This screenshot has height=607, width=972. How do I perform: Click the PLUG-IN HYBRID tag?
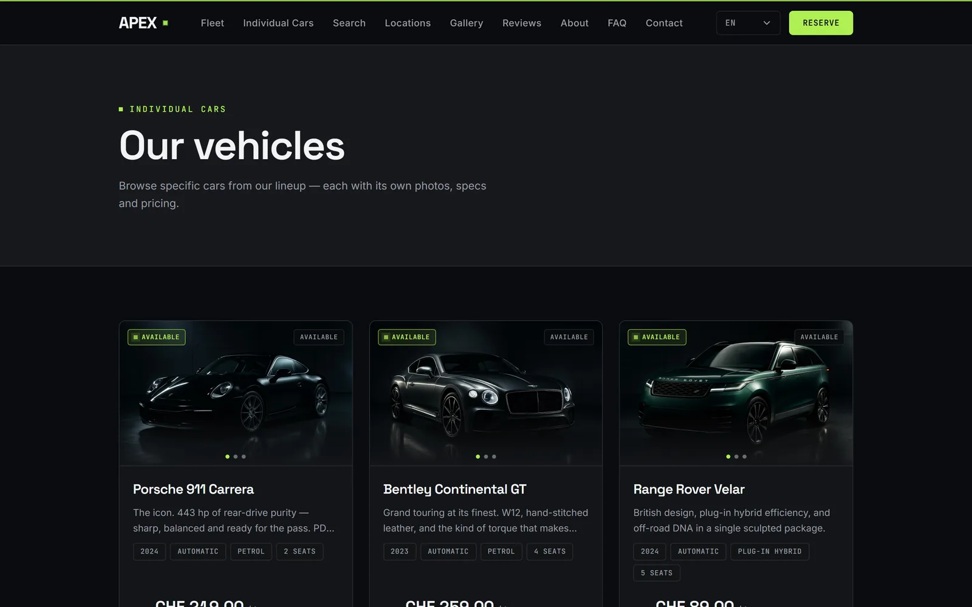[x=770, y=551]
